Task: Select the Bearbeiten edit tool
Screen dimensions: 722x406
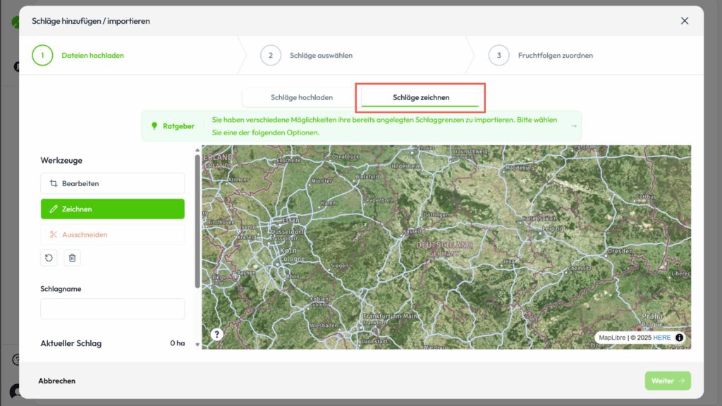Action: [x=113, y=183]
